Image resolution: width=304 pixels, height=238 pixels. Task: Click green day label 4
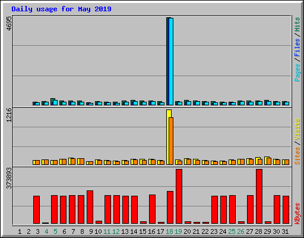(46, 231)
